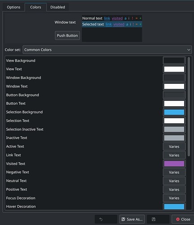This screenshot has height=225, width=194.
Task: Click 'visited' link in Normal text preview
Action: point(117,18)
